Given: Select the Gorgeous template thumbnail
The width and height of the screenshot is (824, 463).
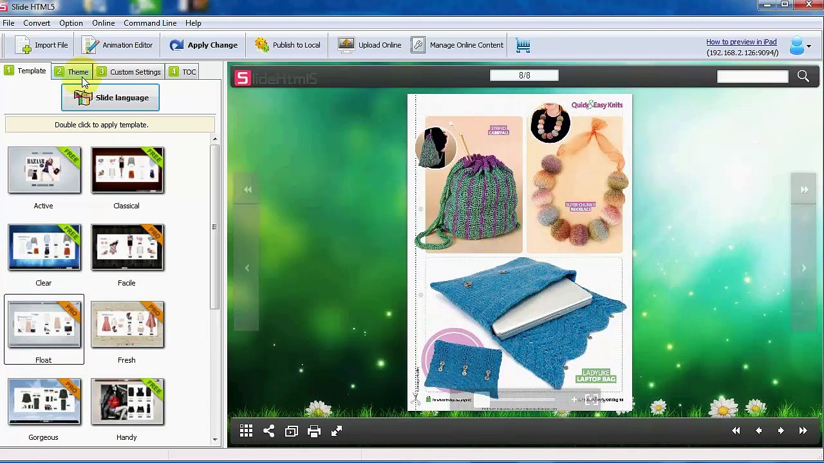Looking at the screenshot, I should tap(44, 402).
